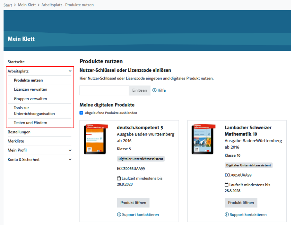Click the deutsch.kompetent 5 cover thumbnail
The height and width of the screenshot is (225, 294).
tap(96, 139)
